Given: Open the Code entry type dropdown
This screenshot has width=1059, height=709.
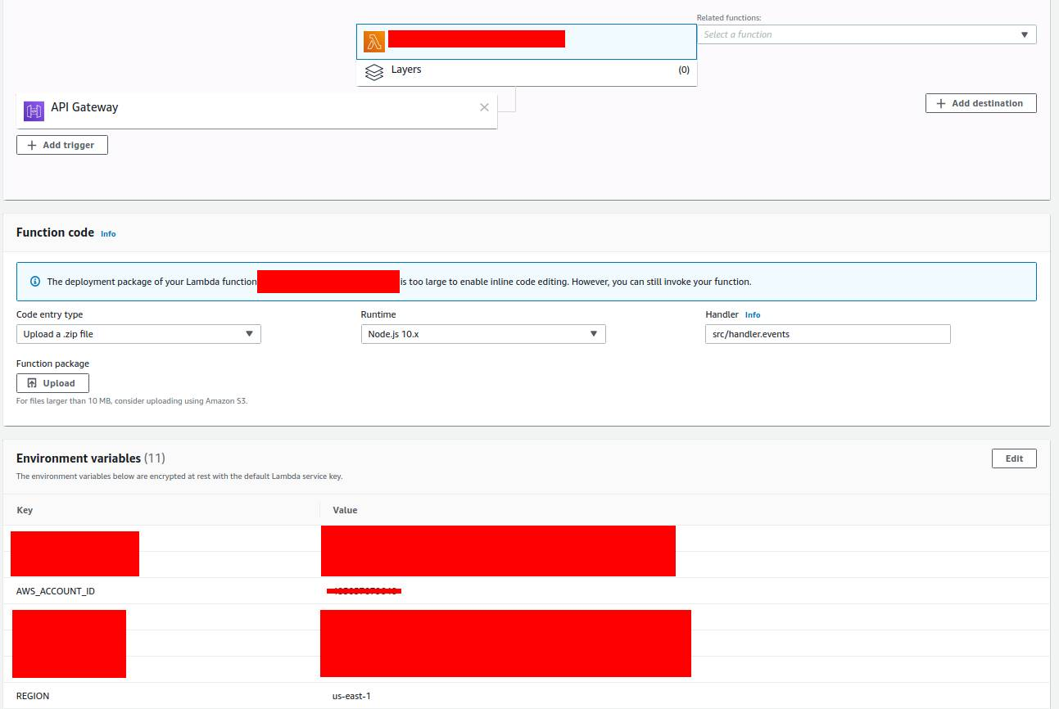Looking at the screenshot, I should click(138, 334).
